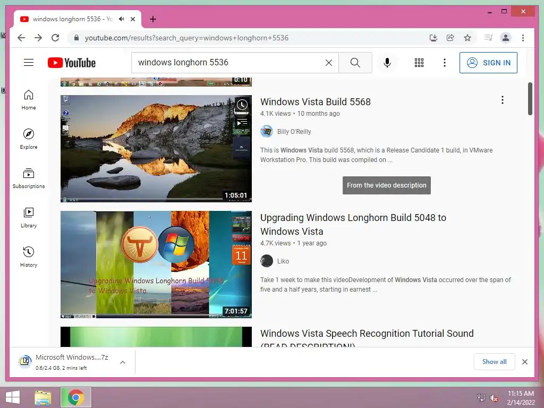Install app icon in address bar
The image size is (544, 408).
tap(433, 38)
